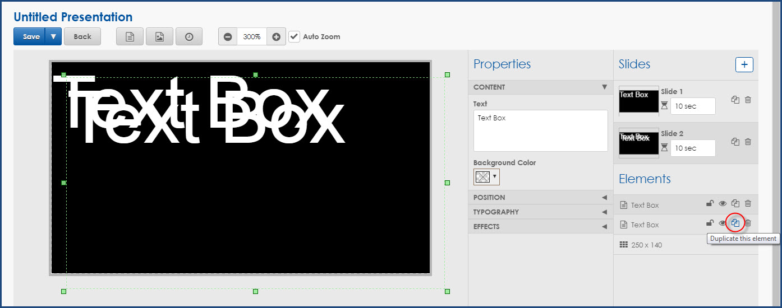Select the bottom Text Box element row
The height and width of the screenshot is (308, 782).
(686, 225)
